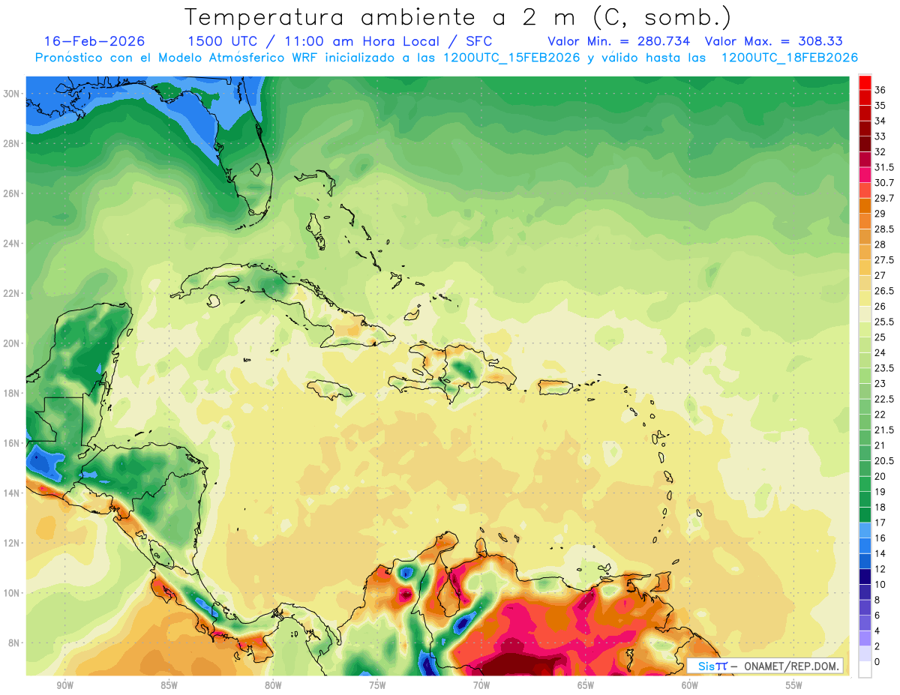
Task: Click the legend value '24'
Action: (x=880, y=352)
